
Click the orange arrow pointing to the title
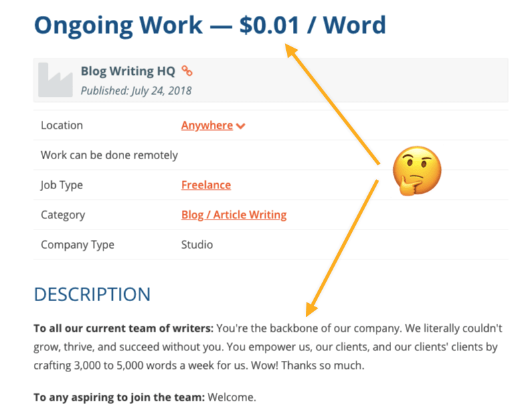pos(331,103)
